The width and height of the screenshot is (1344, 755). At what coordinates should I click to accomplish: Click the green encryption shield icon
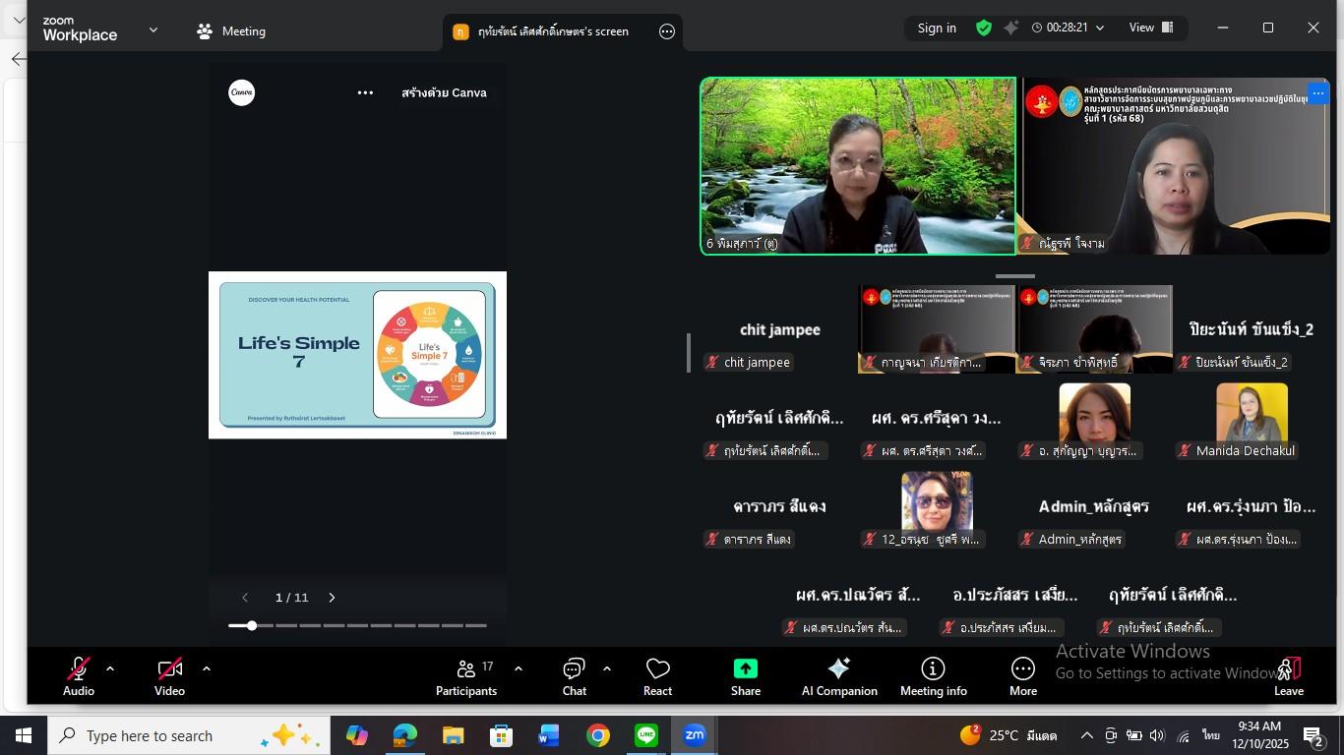pos(983,29)
